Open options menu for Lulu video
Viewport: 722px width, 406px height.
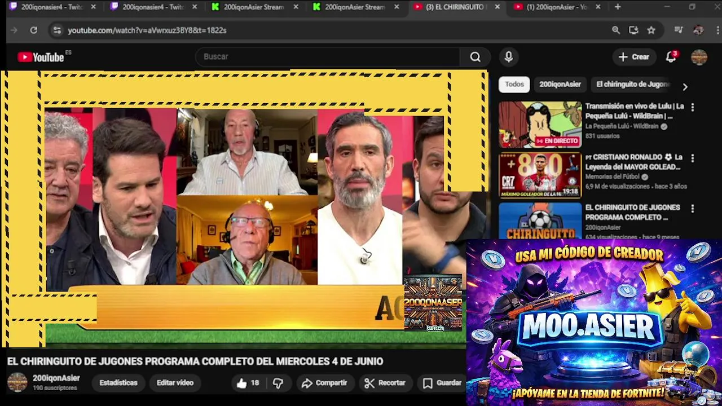pyautogui.click(x=692, y=107)
